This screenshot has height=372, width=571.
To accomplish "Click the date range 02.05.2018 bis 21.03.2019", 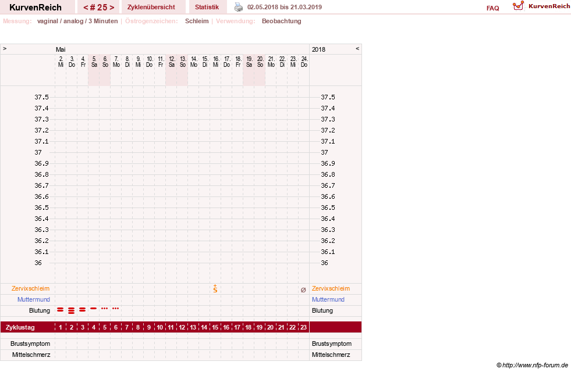I will [285, 7].
